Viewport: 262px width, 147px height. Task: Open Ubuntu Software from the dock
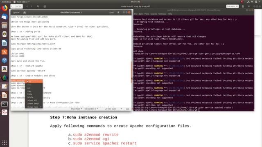[5, 52]
